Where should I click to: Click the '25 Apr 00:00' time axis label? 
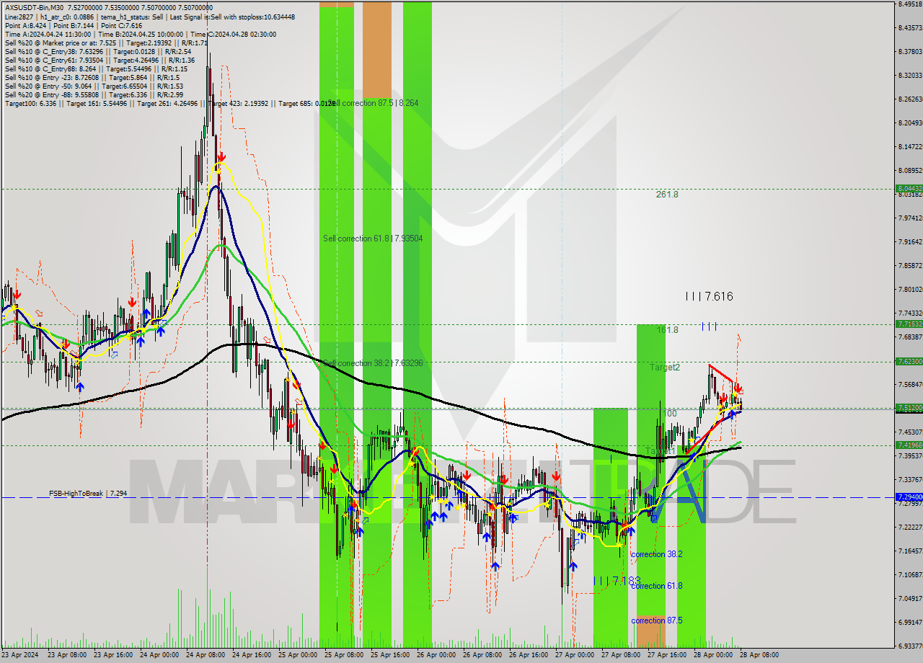coord(298,655)
